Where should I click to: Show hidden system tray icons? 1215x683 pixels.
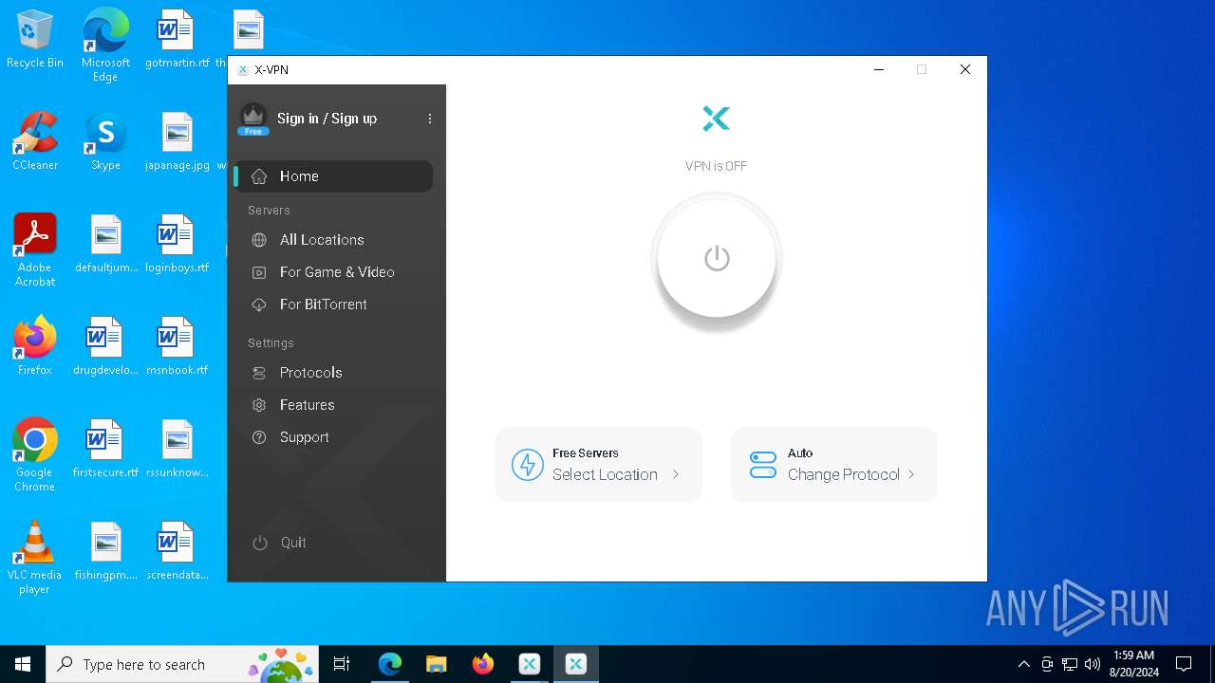pos(1023,664)
